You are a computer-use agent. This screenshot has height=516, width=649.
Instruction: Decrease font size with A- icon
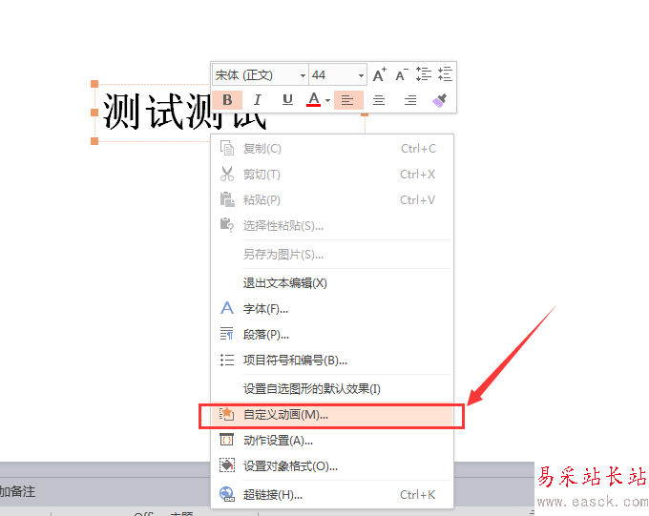click(402, 75)
